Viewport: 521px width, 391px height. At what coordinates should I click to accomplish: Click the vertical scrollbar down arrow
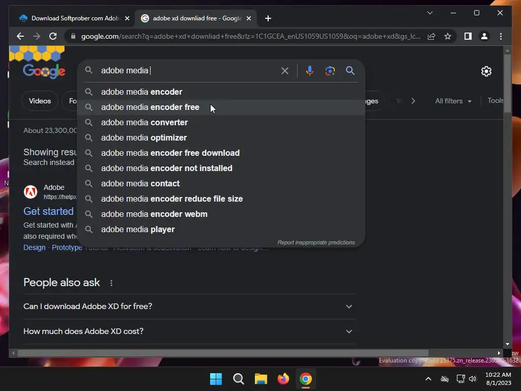(507, 344)
